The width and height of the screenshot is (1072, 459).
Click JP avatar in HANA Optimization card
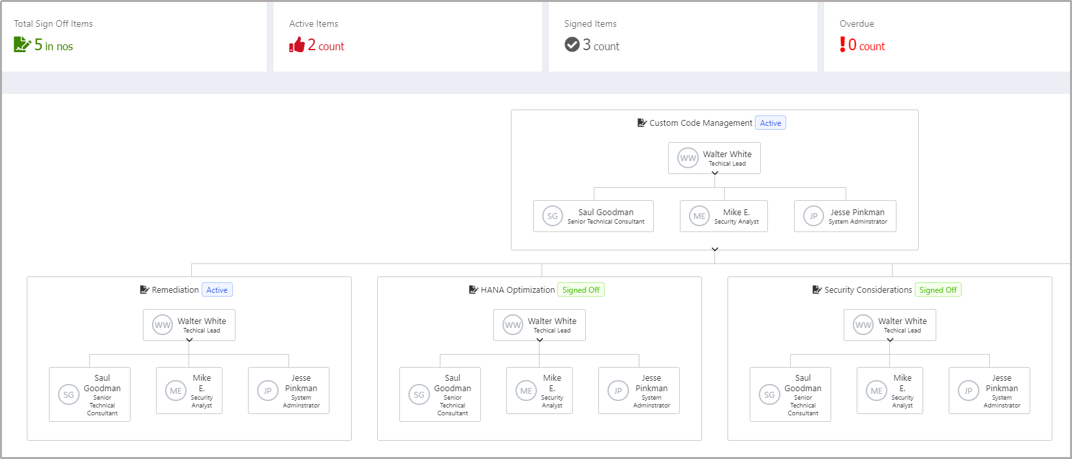click(x=618, y=391)
